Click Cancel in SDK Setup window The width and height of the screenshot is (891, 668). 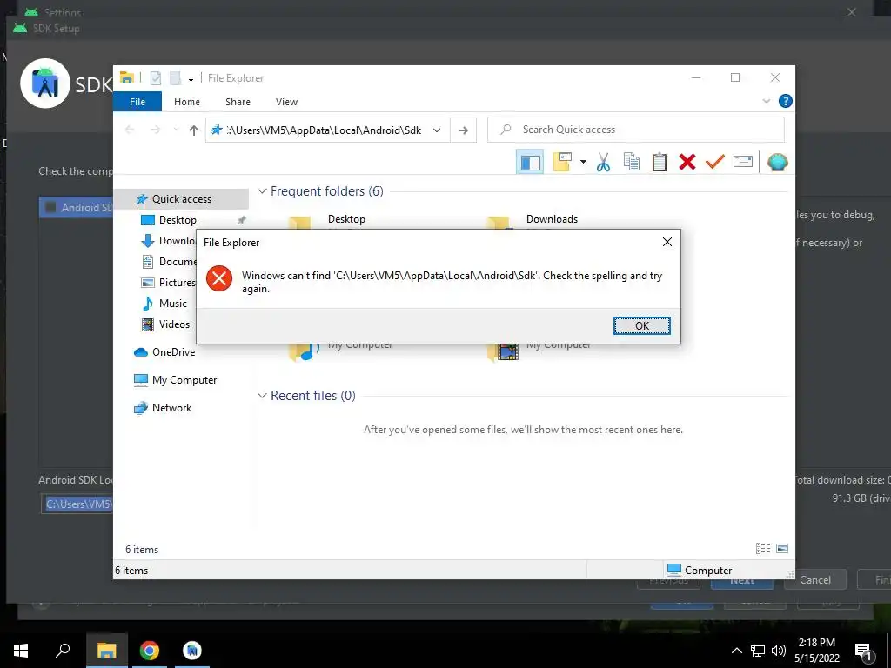(814, 580)
